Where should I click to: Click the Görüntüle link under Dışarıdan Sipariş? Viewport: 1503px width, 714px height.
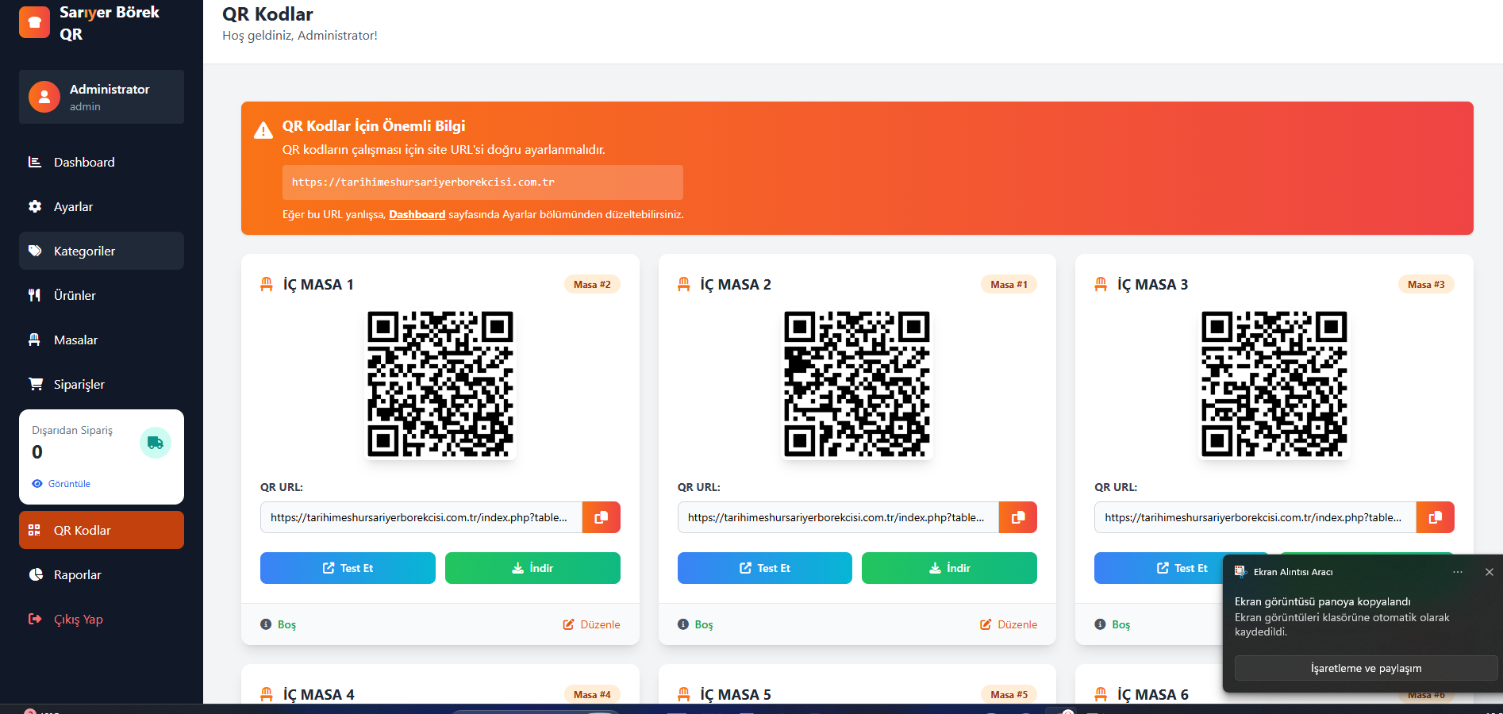coord(68,484)
